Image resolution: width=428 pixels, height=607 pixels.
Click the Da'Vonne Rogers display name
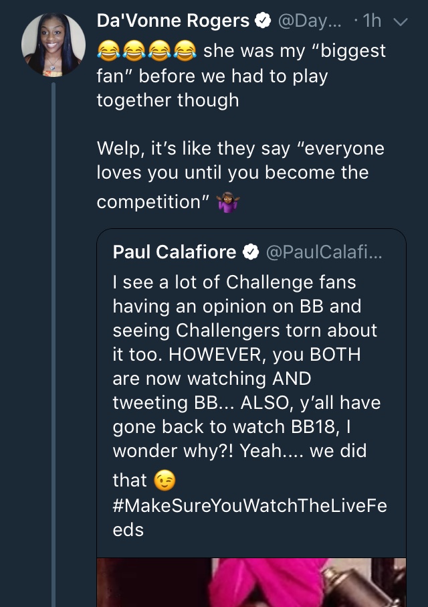point(173,21)
